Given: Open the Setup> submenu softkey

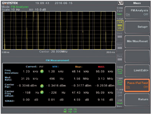Looking at the screenshot, I should coord(137,27).
